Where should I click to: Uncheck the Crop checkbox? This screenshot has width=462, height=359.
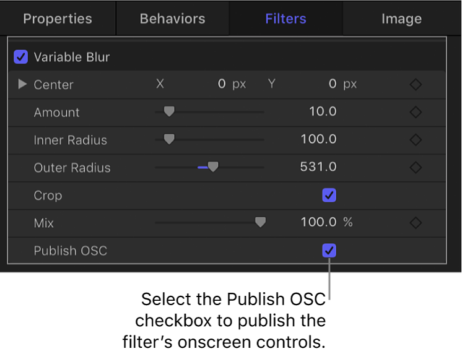coord(329,196)
